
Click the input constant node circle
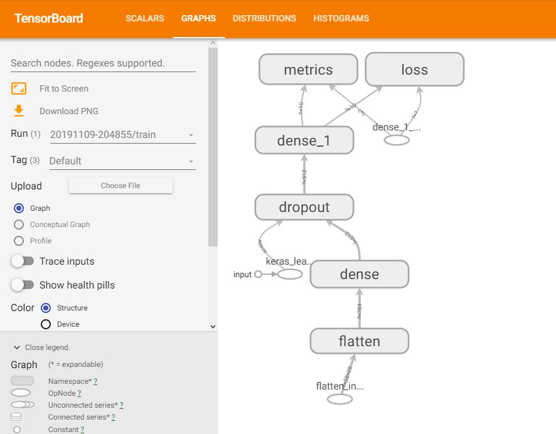point(258,274)
